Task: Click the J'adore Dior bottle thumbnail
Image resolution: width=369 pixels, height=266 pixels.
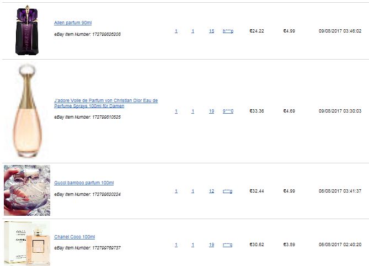Action: (27, 110)
